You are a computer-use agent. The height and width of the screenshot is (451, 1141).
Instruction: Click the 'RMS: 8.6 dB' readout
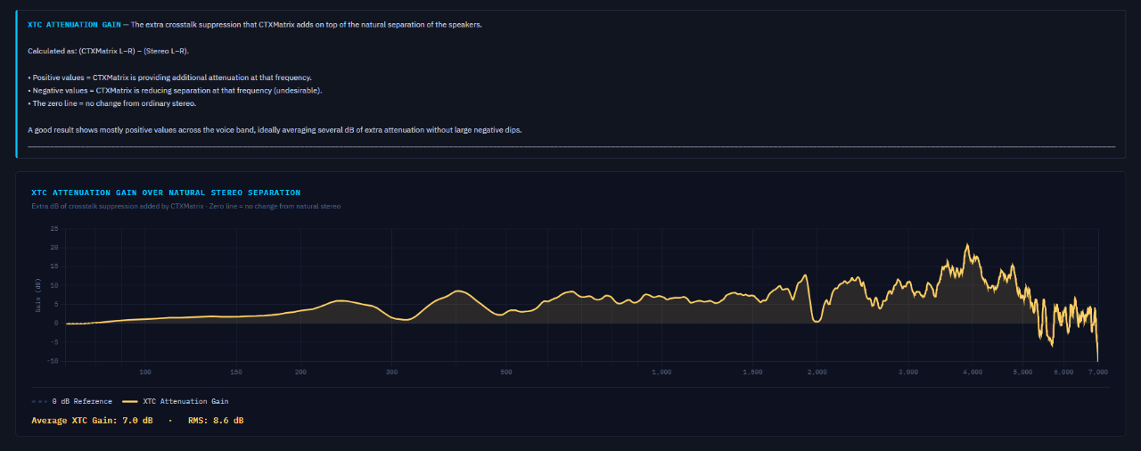coord(216,420)
